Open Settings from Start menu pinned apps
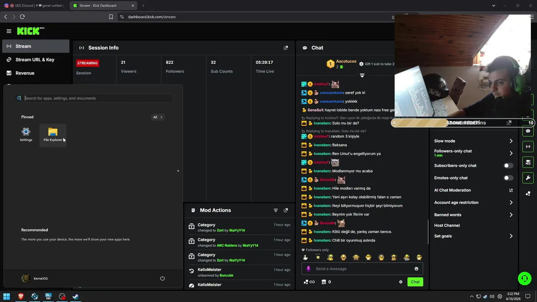Viewport: 537px width, 302px height. [x=26, y=135]
